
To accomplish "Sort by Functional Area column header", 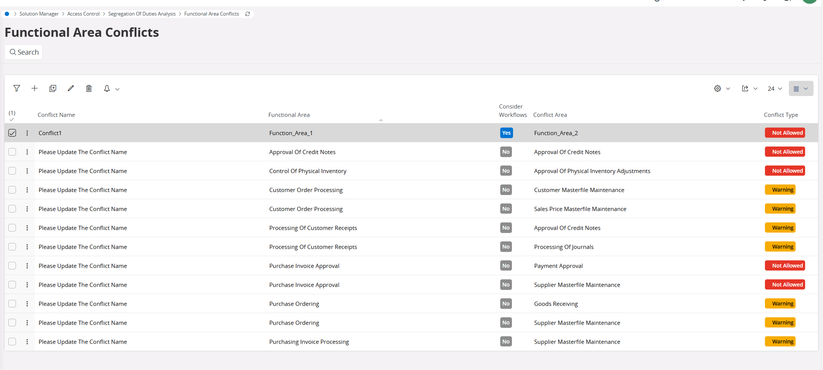I will (x=289, y=115).
